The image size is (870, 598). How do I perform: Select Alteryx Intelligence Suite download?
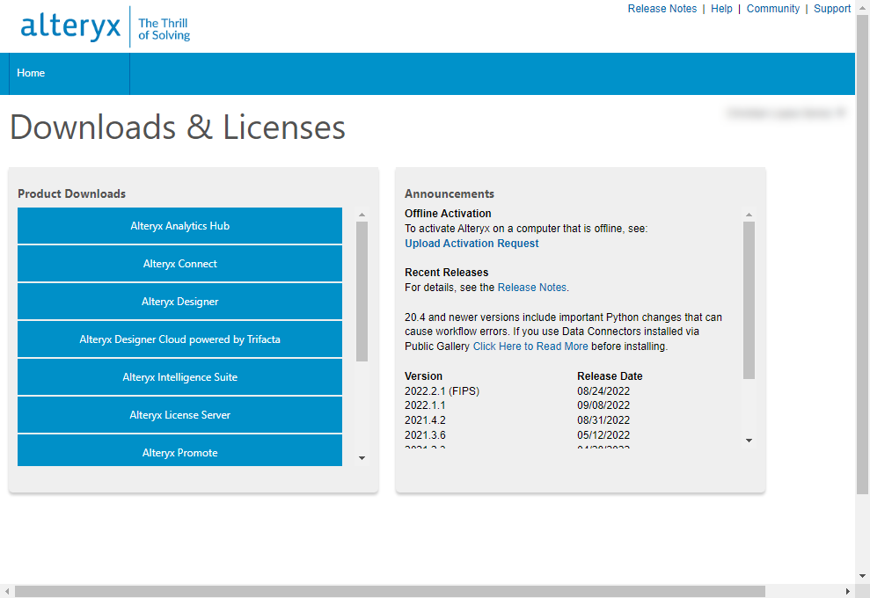(x=179, y=376)
